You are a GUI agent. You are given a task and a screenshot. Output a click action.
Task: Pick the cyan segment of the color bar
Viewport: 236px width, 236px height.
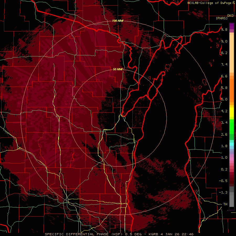[x=232, y=144]
